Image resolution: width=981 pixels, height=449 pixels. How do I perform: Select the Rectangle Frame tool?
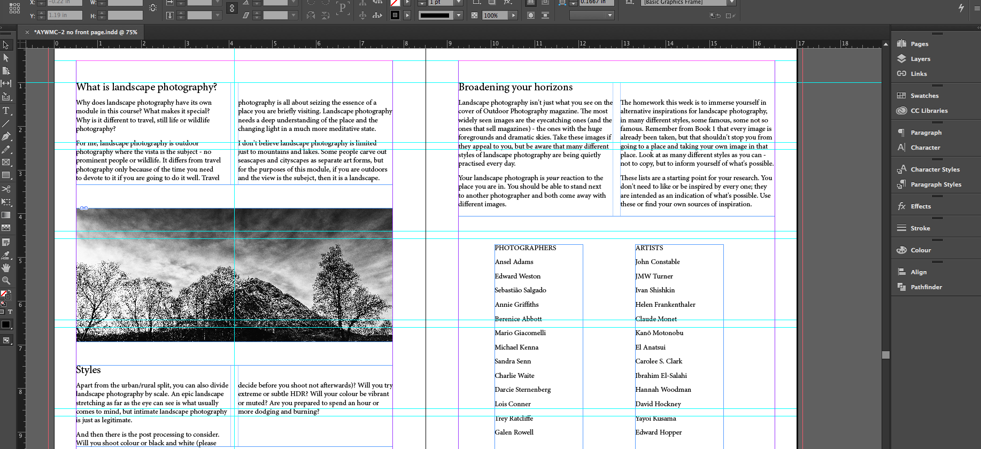pyautogui.click(x=6, y=162)
